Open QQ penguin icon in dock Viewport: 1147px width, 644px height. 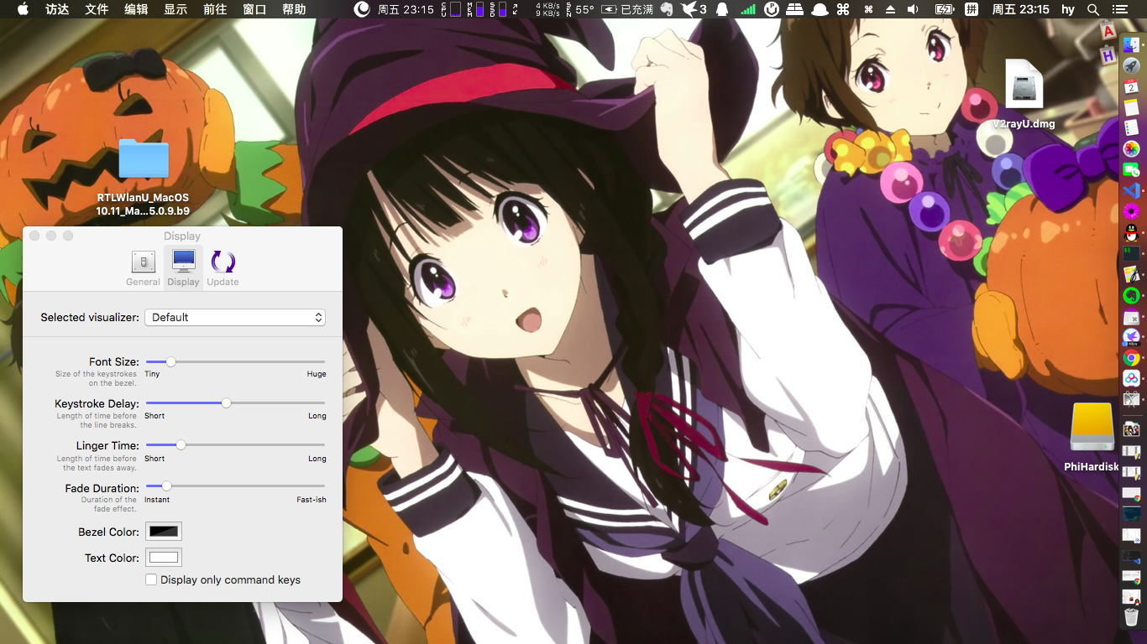pyautogui.click(x=1131, y=232)
